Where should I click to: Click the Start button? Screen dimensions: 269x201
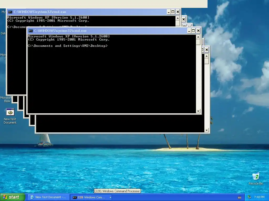[12, 197]
